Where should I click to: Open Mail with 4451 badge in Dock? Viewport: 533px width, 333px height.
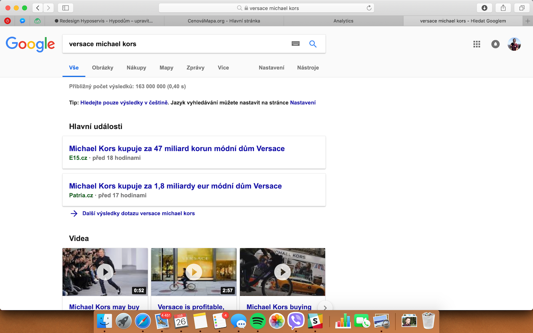(162, 321)
